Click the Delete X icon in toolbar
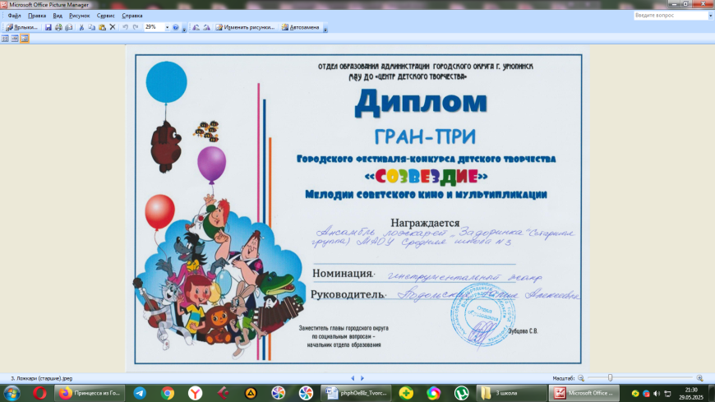 pyautogui.click(x=113, y=27)
